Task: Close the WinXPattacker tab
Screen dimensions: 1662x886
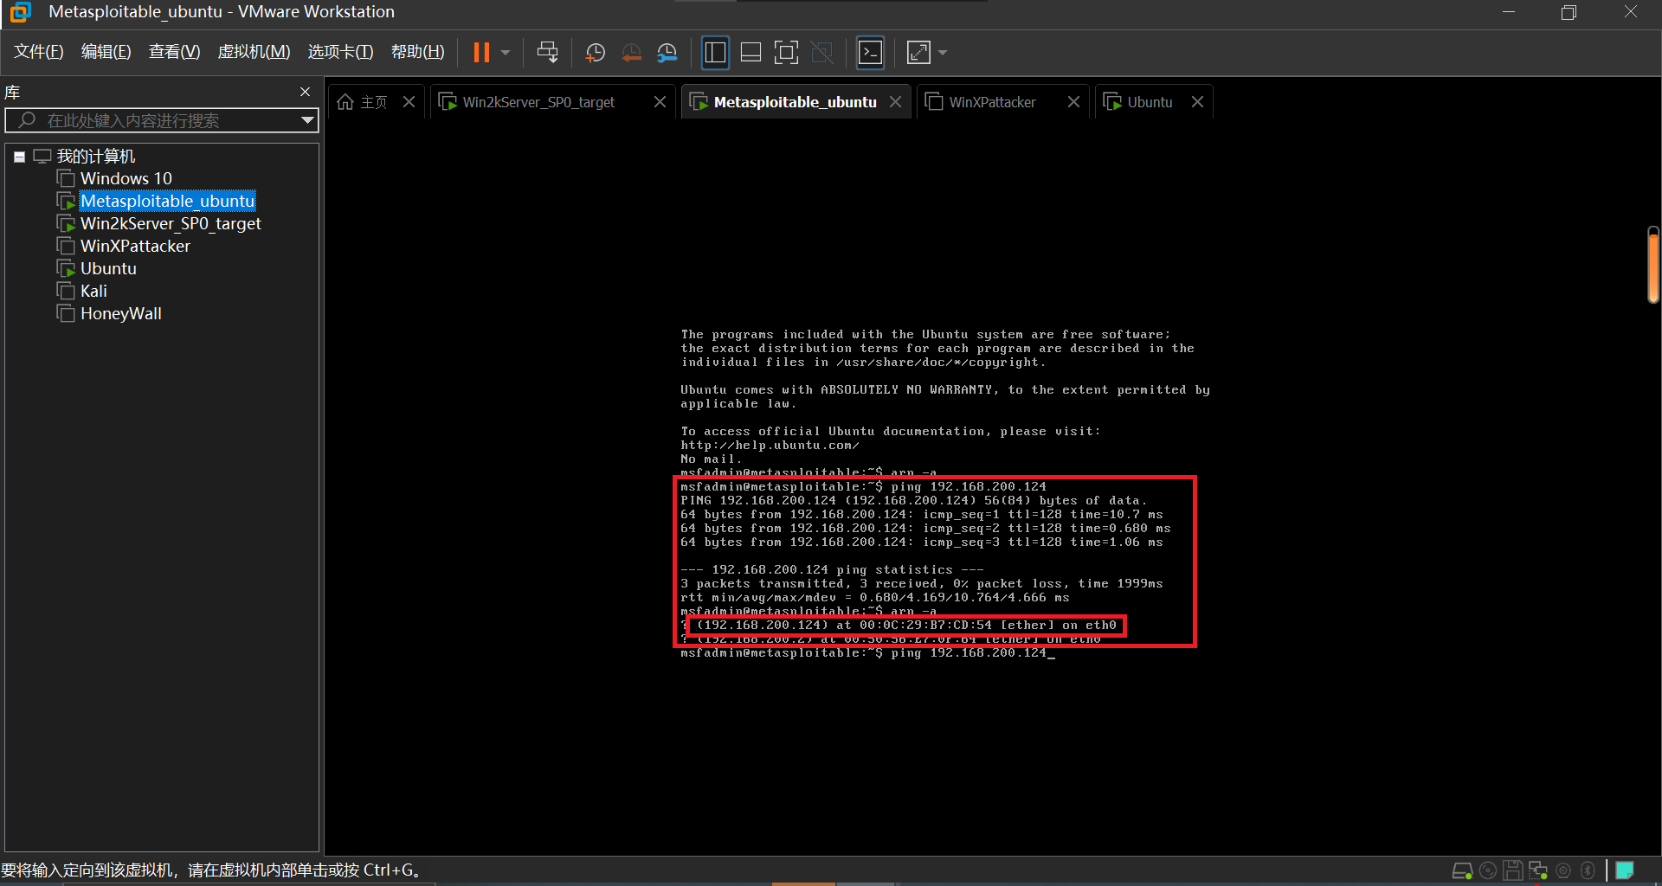Action: point(1073,102)
